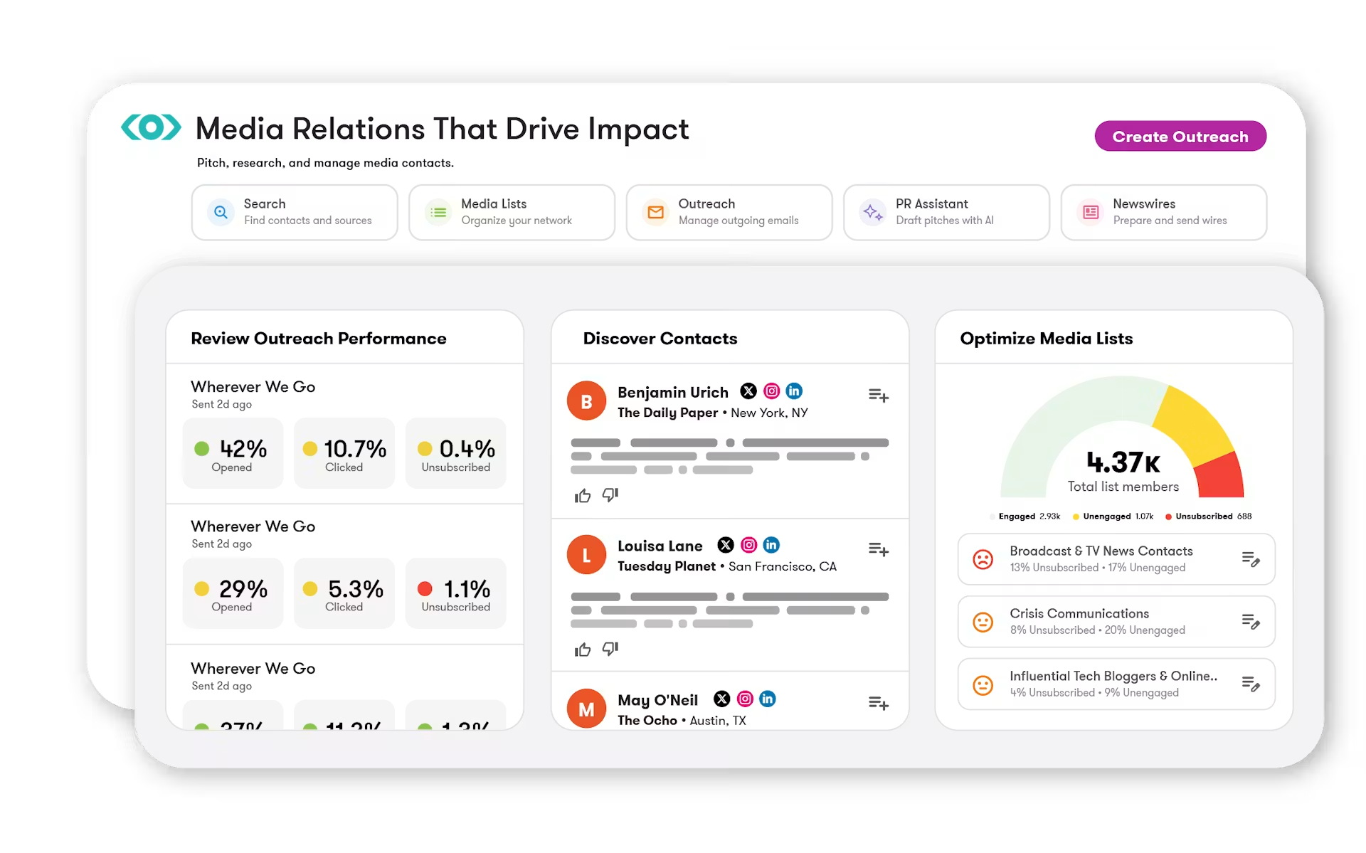The height and width of the screenshot is (853, 1366).
Task: Open Benjamin Urich's LinkedIn icon
Action: (x=794, y=391)
